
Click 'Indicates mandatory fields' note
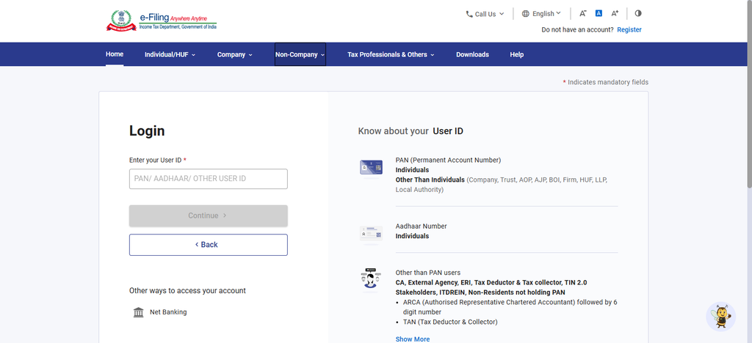point(605,82)
